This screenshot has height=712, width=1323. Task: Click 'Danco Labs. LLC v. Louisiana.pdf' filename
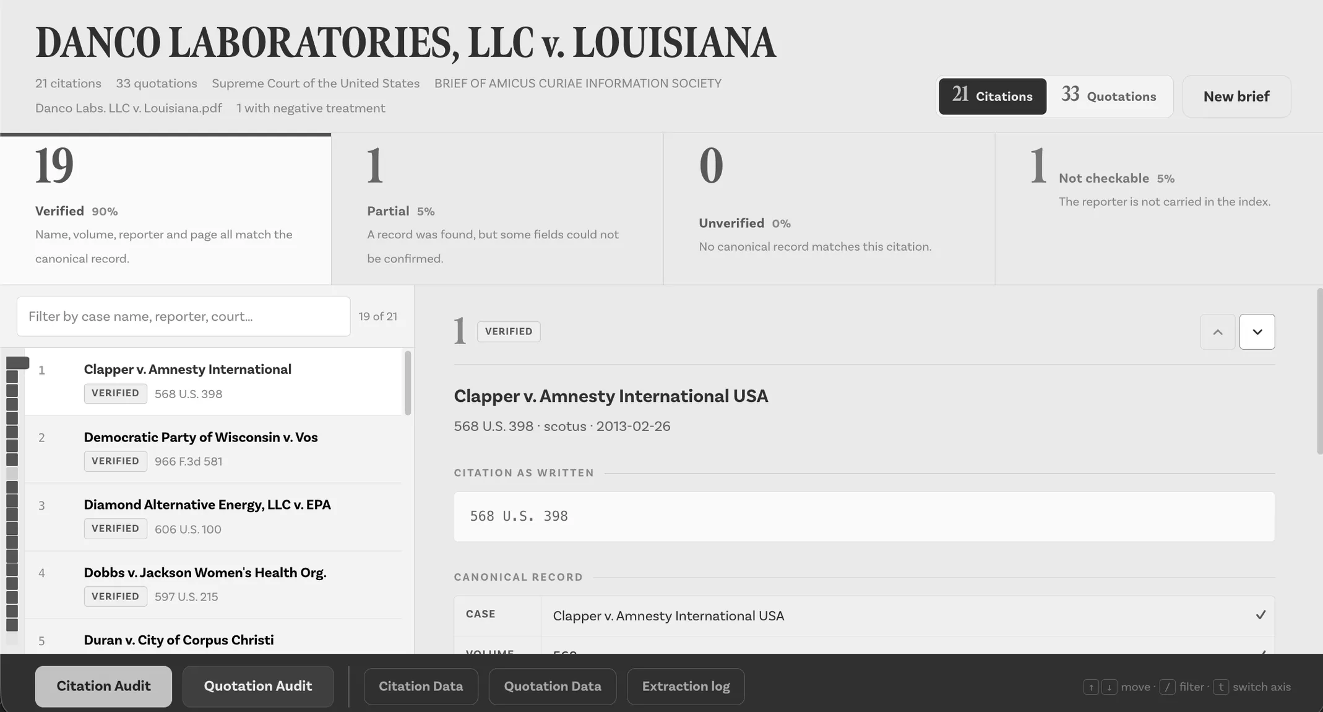click(x=129, y=108)
